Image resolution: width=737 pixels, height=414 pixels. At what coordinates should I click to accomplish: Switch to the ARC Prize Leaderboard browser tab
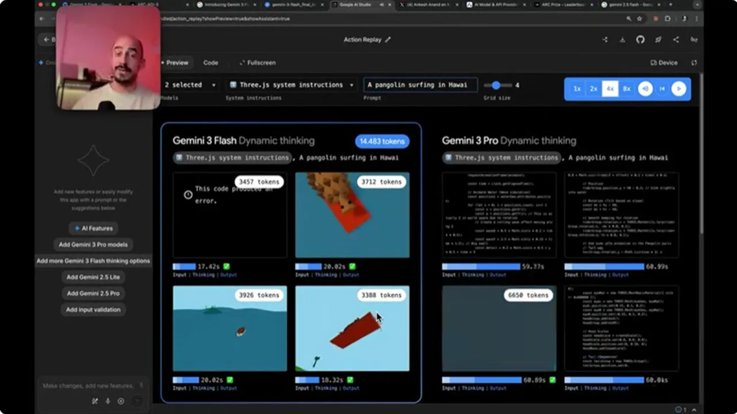pyautogui.click(x=563, y=5)
